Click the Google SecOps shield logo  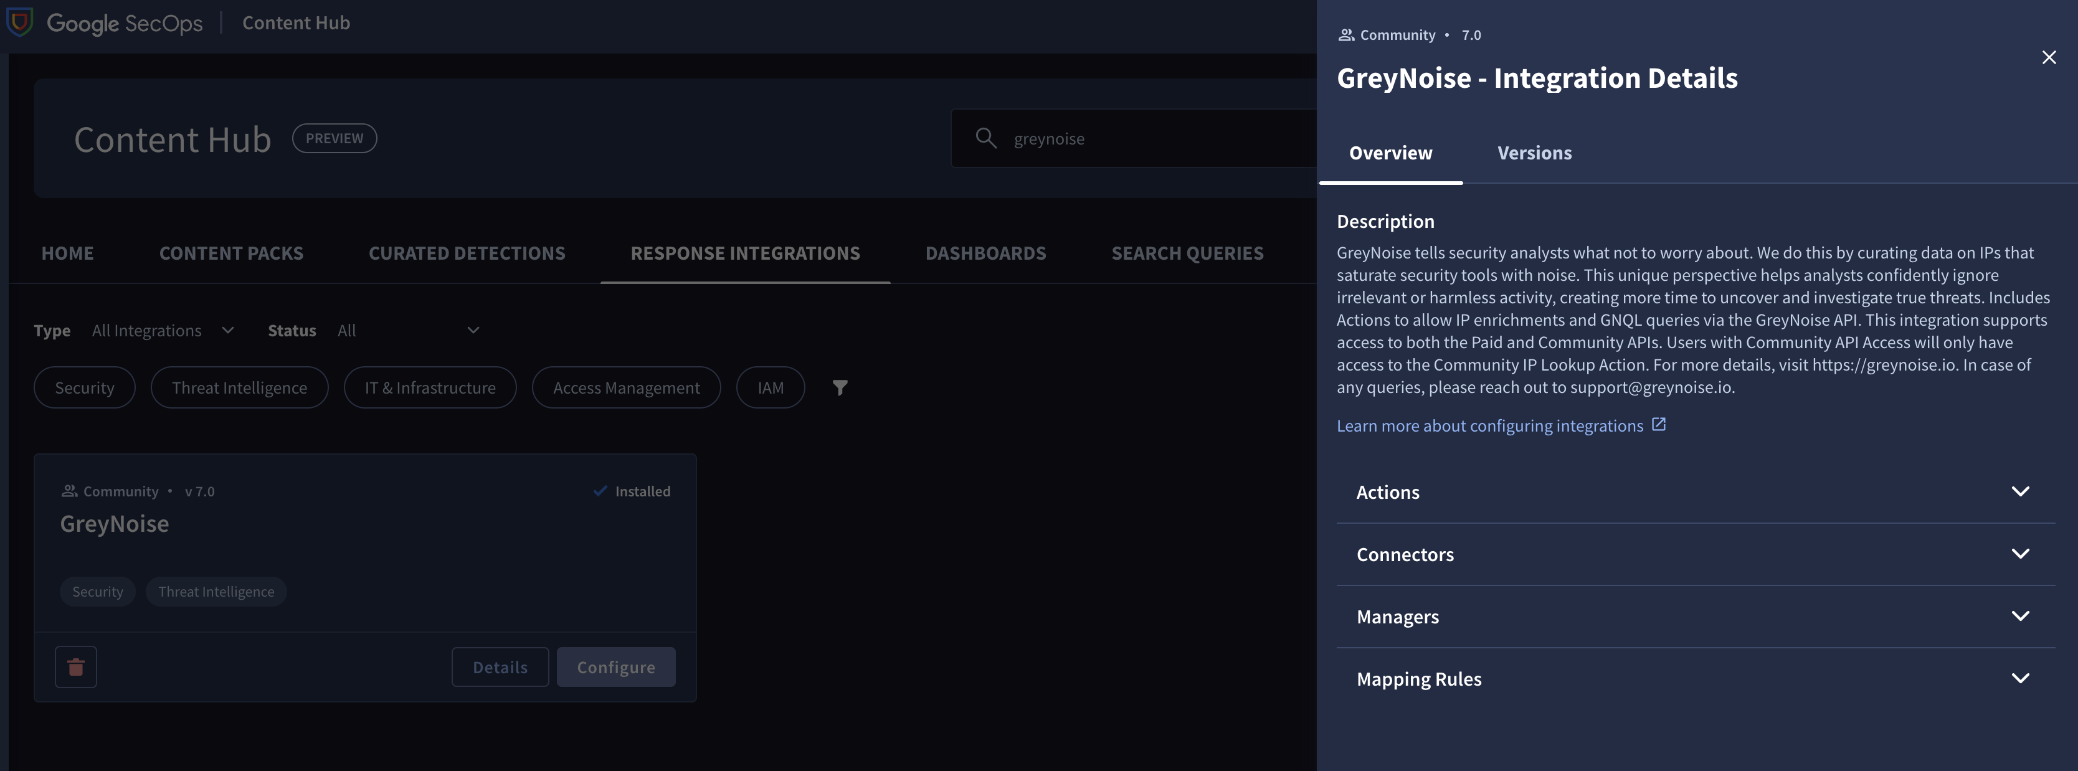coord(20,22)
